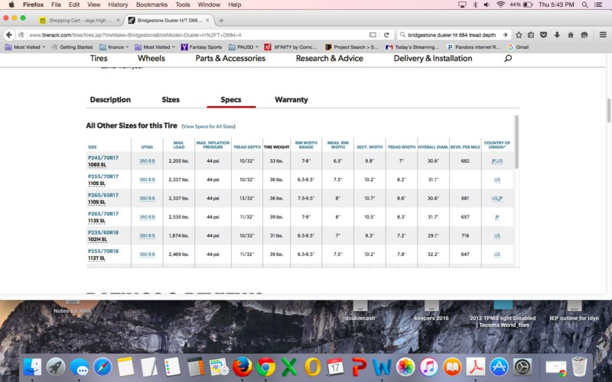Select the Specs tab

tap(231, 99)
